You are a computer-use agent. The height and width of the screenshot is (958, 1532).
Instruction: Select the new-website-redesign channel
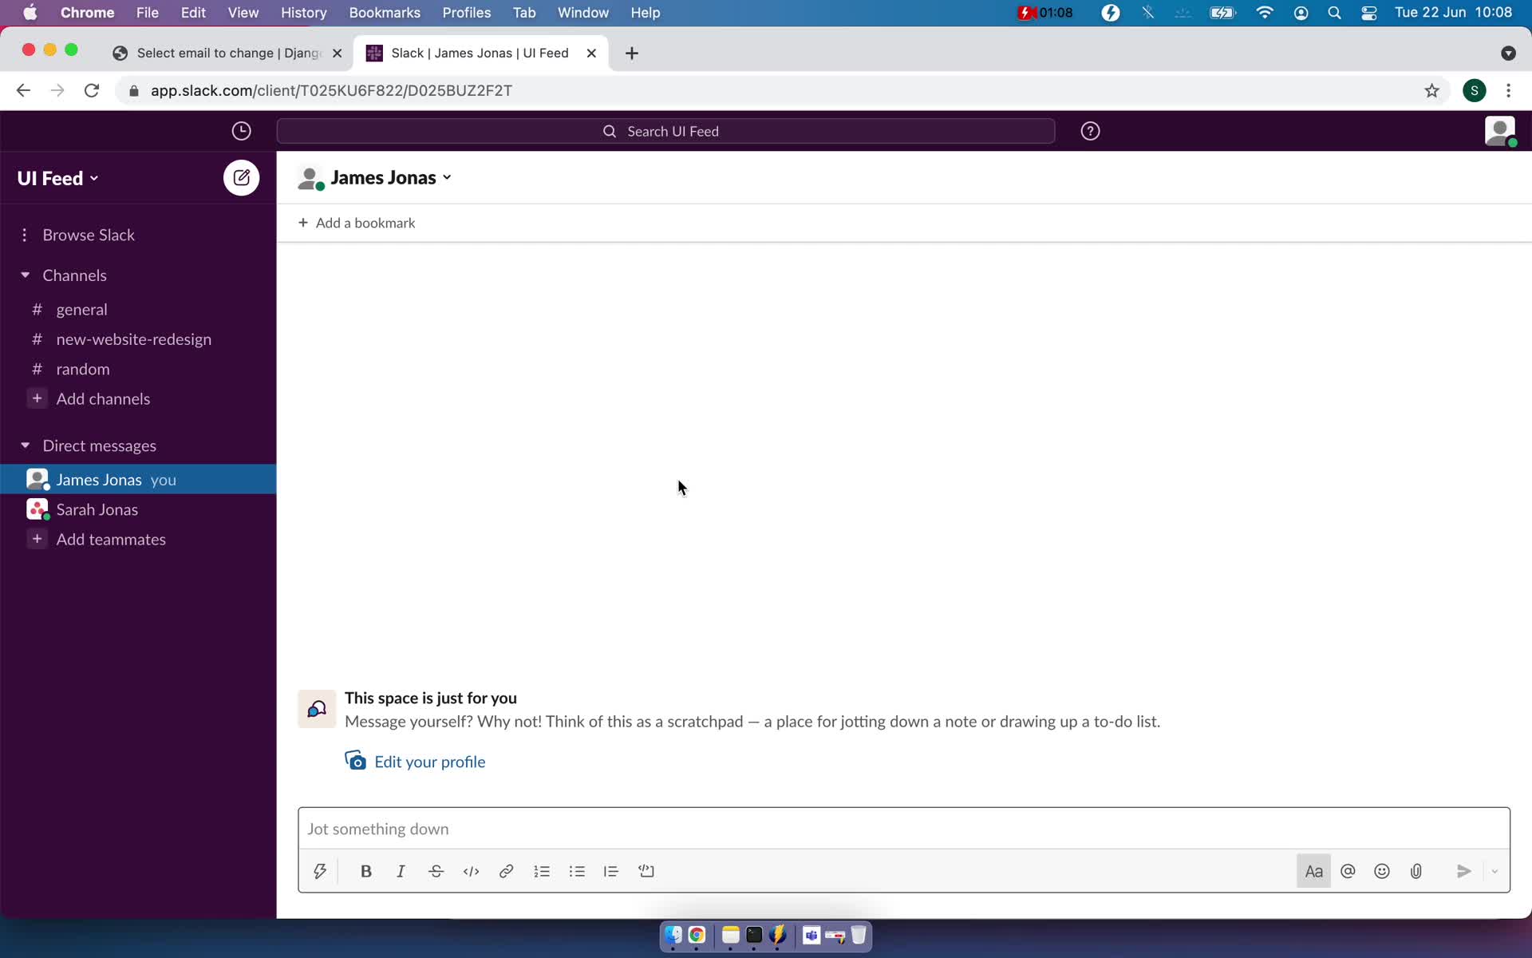coord(133,338)
